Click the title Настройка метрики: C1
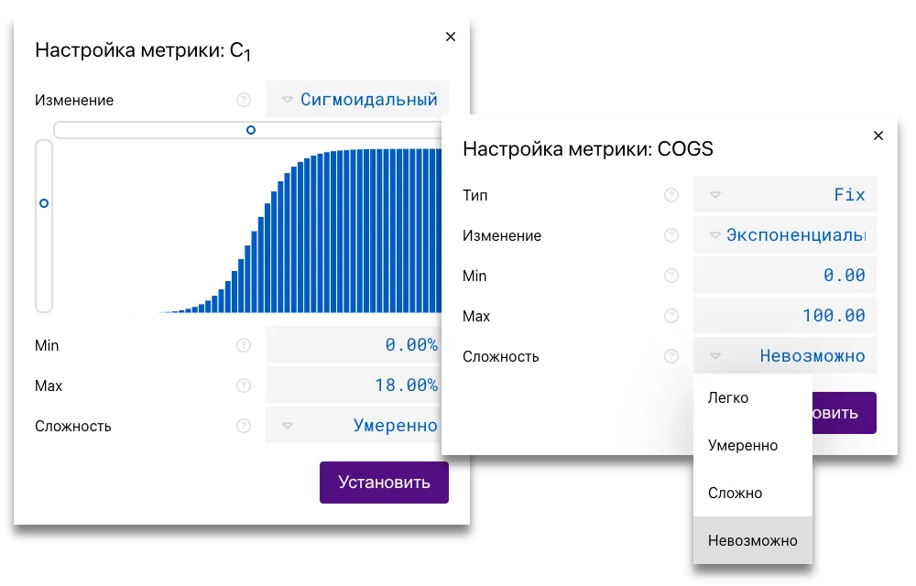Screen dimensions: 916x586 pos(143,50)
